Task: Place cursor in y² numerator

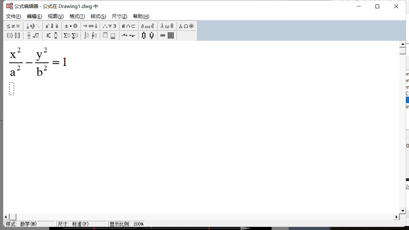Action: 42,54
